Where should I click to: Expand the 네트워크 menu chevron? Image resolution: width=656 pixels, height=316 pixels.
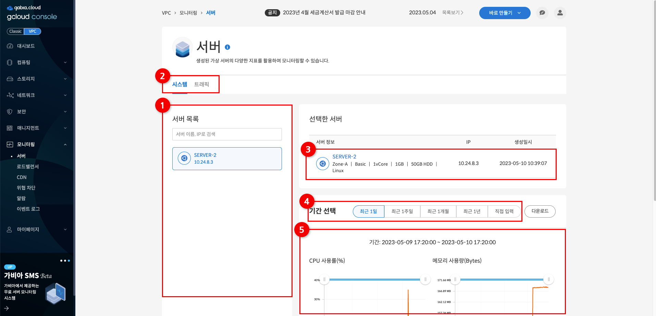[65, 95]
